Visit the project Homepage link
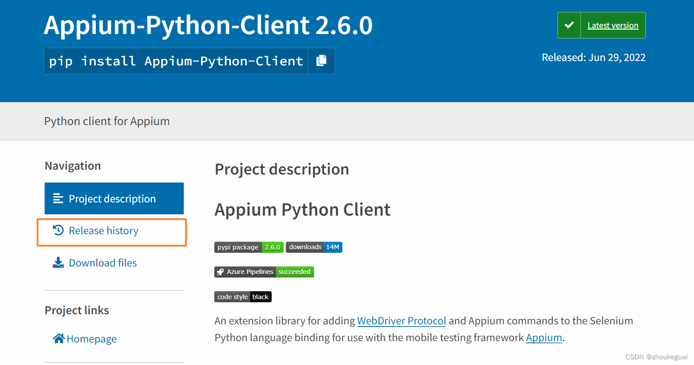The image size is (694, 365). [x=91, y=339]
